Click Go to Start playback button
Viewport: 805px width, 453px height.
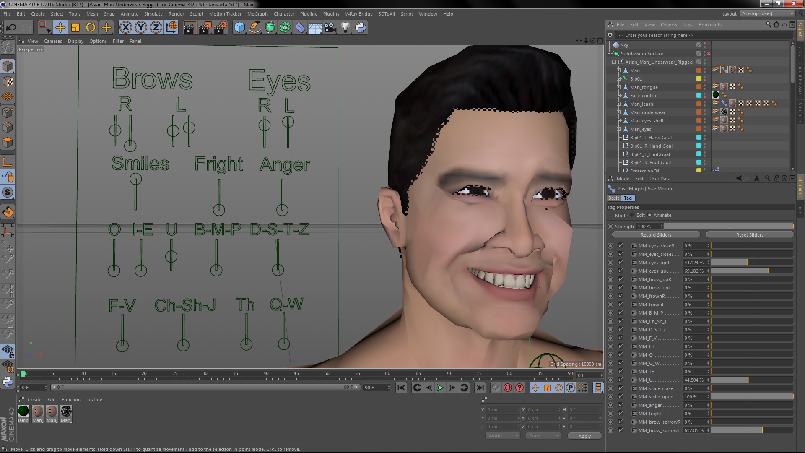point(401,388)
